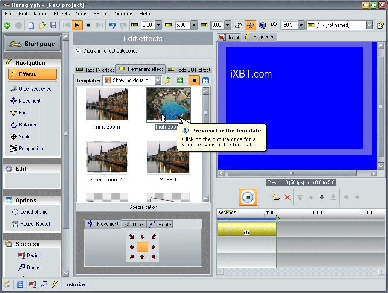This screenshot has height=293, width=388.
Task: Open the File menu
Action: coord(9,14)
